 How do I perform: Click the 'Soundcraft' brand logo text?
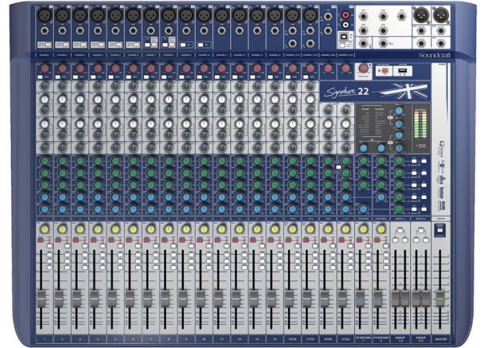(x=435, y=55)
